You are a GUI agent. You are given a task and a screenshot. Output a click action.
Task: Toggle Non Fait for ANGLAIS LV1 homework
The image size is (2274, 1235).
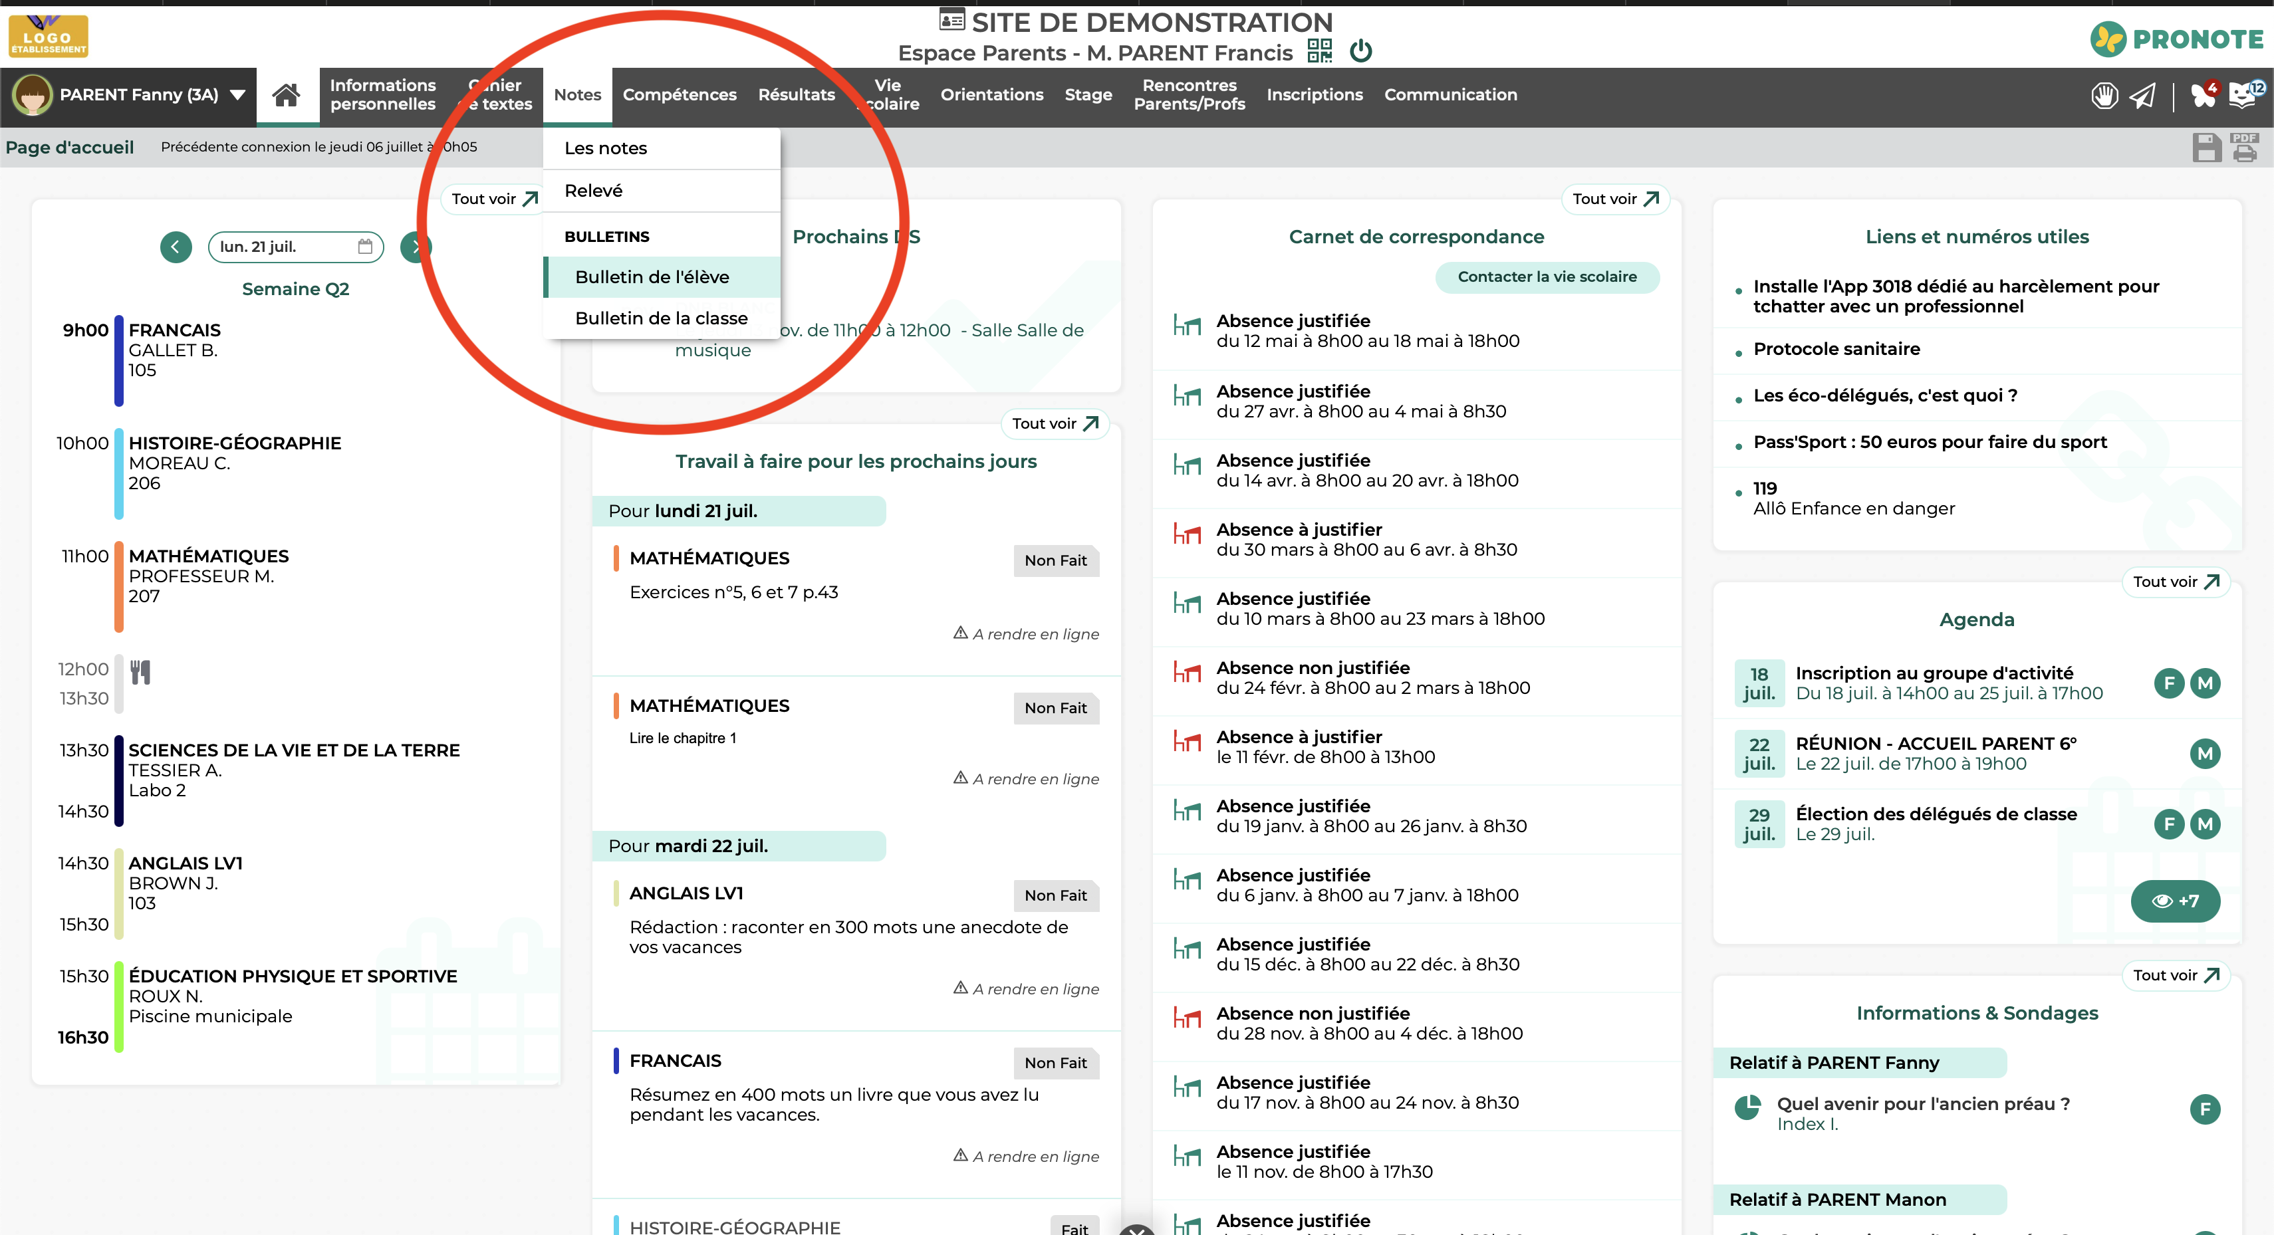click(x=1055, y=895)
